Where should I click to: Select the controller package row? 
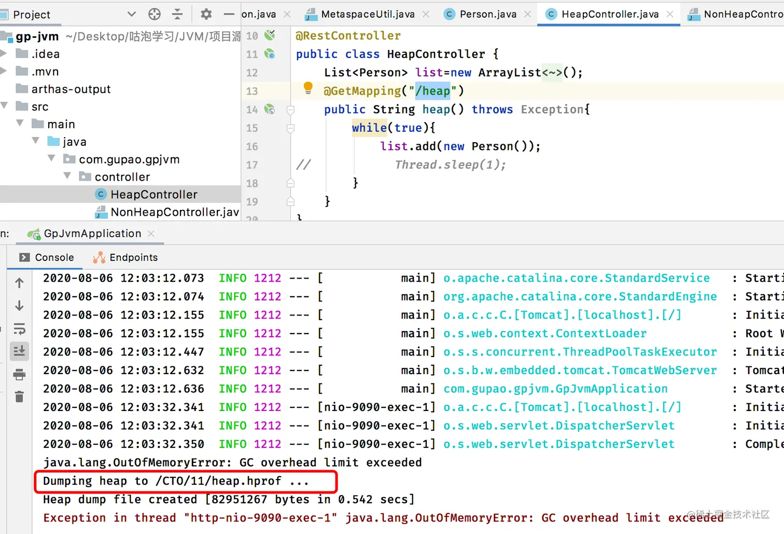click(120, 177)
